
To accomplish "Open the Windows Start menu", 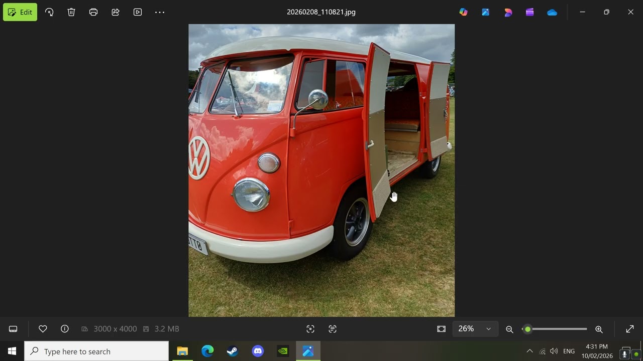I will click(x=12, y=351).
